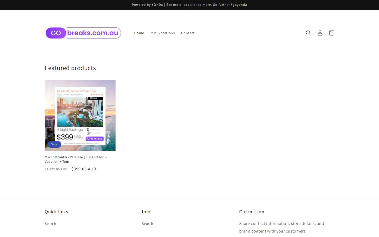Open the Mini Vacations menu item
The width and height of the screenshot is (379, 237).
tap(163, 33)
